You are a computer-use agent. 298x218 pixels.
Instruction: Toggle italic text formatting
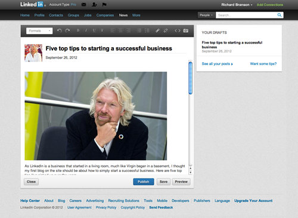[x=86, y=30]
